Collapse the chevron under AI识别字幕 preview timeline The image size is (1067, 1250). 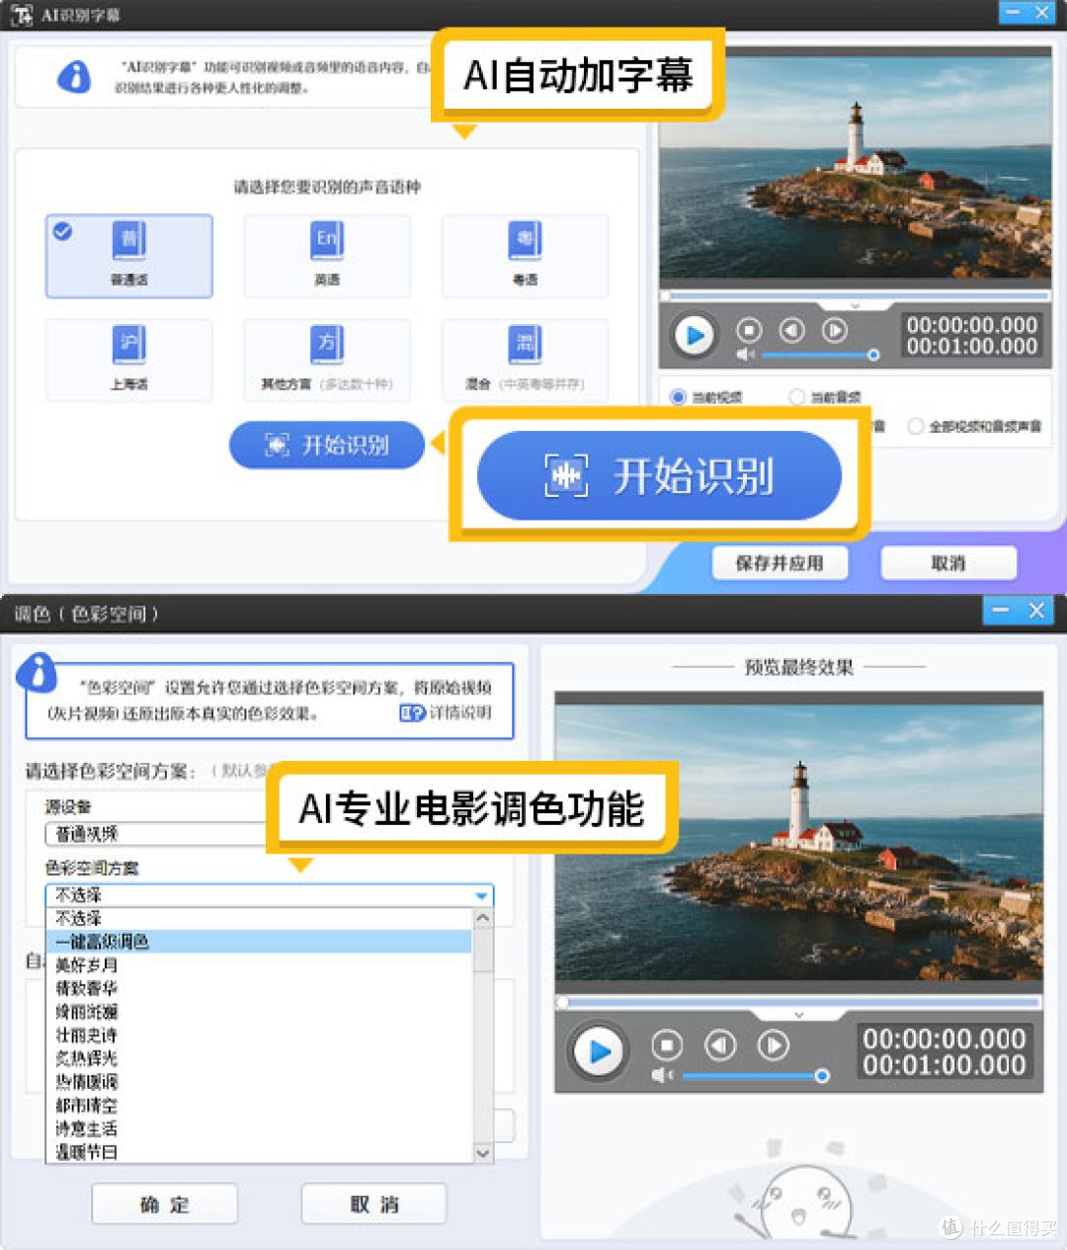click(x=856, y=306)
